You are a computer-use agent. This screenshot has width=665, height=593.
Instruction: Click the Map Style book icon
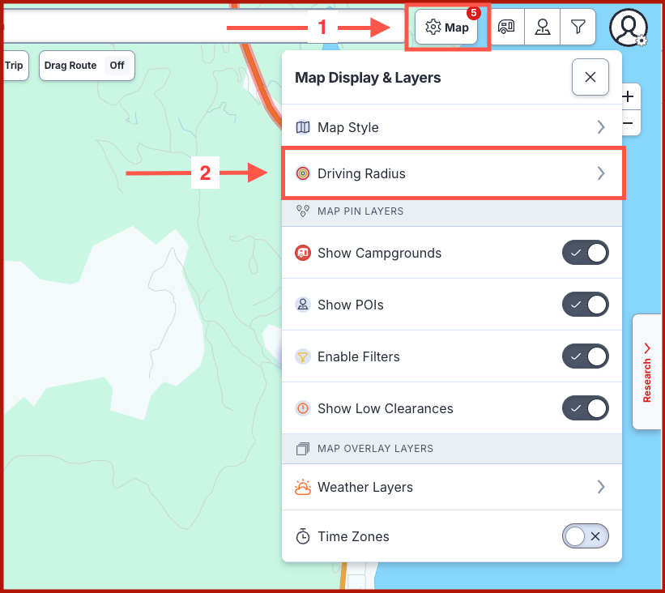click(x=302, y=127)
